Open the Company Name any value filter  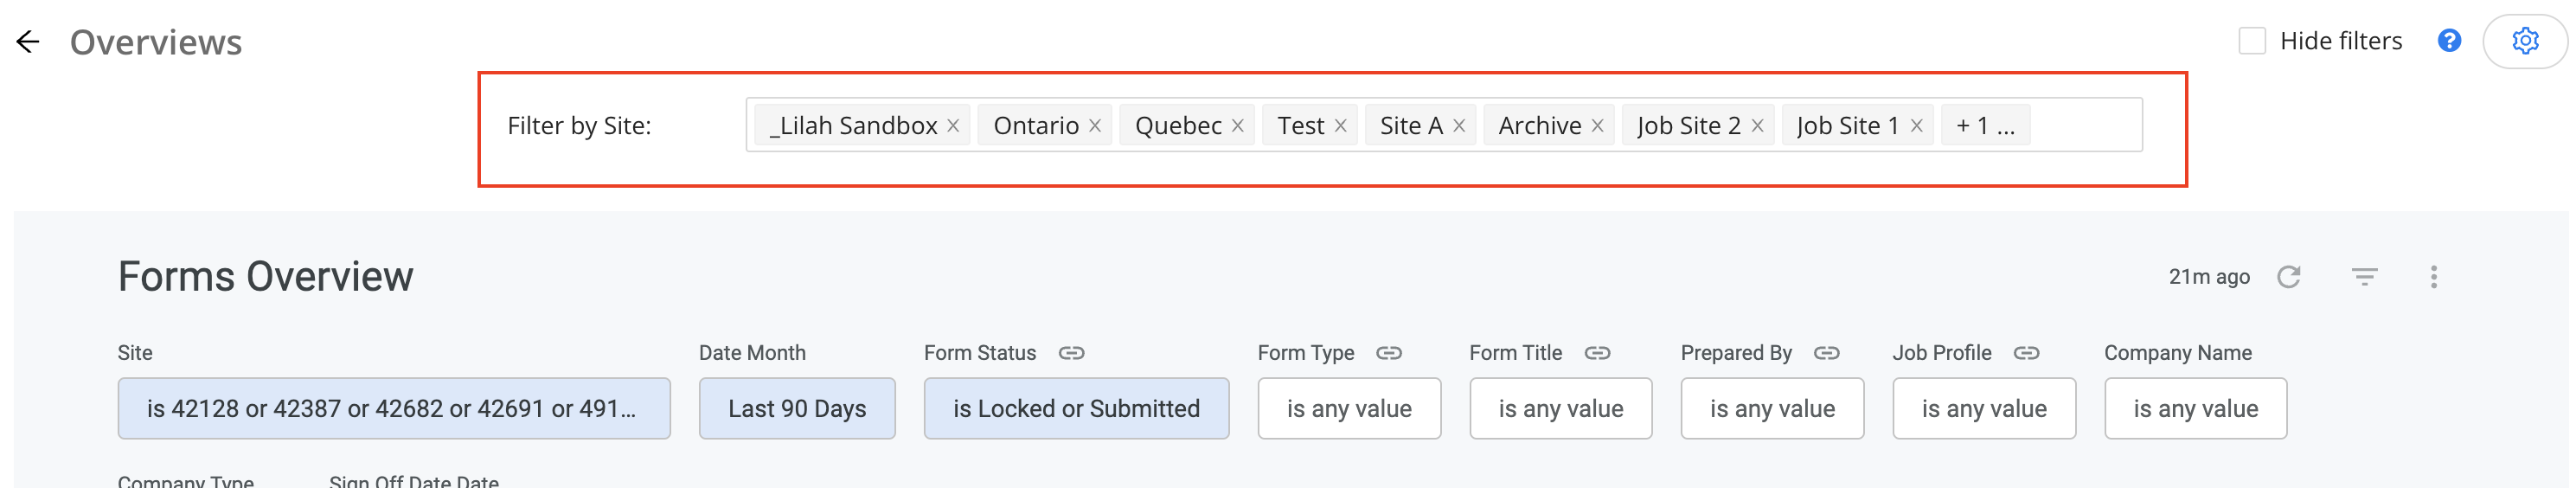coord(2195,408)
